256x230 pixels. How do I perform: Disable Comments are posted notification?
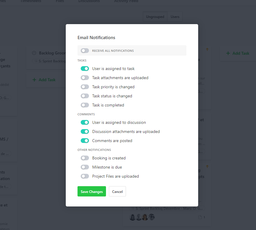[x=85, y=141]
